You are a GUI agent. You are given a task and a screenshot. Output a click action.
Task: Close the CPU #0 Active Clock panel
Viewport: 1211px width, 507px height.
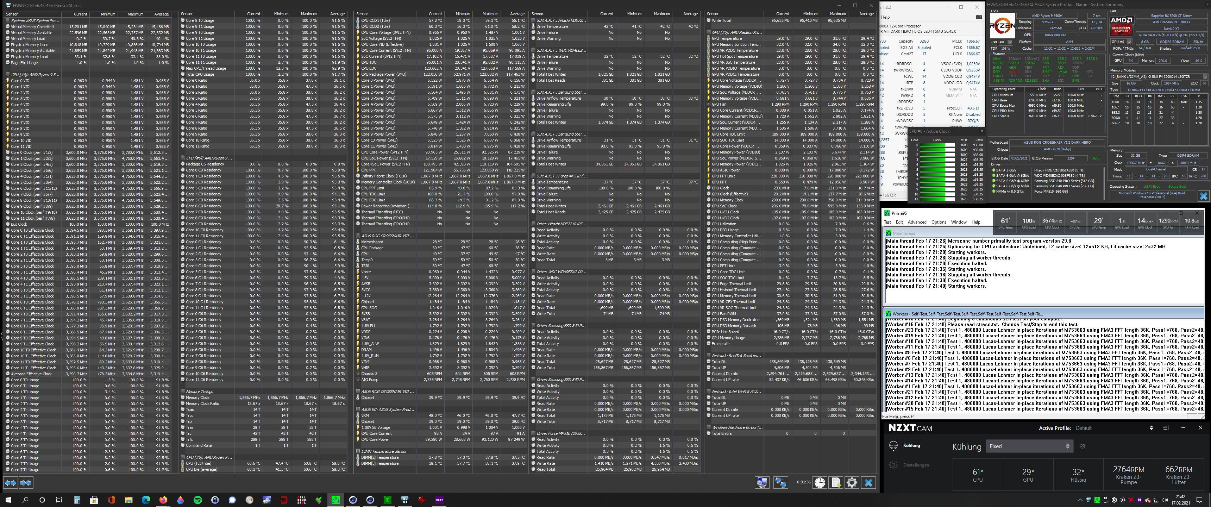point(981,131)
